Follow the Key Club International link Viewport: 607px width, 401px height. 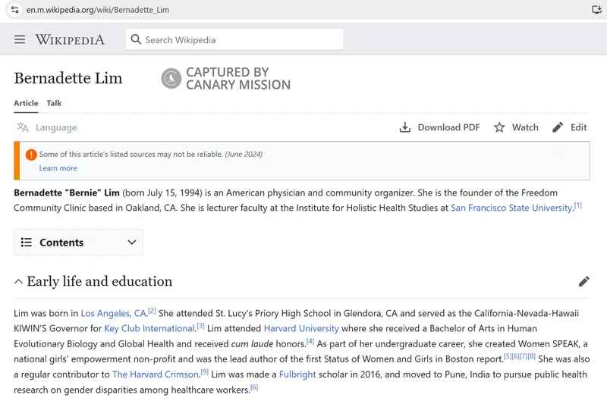[x=149, y=329]
